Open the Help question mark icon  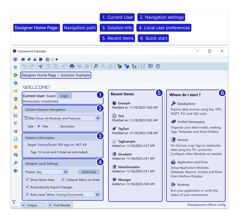click(158, 66)
